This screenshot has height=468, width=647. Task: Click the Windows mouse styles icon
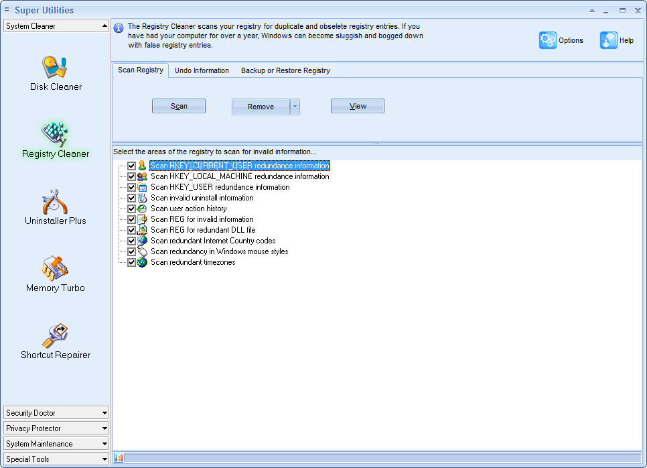coord(142,251)
